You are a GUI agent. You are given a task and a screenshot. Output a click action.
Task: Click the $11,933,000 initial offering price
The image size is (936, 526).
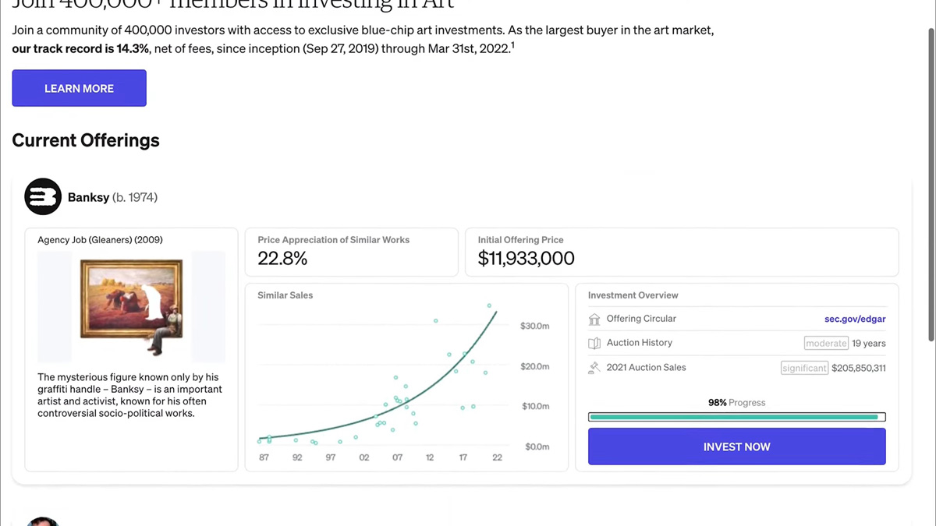pos(526,259)
